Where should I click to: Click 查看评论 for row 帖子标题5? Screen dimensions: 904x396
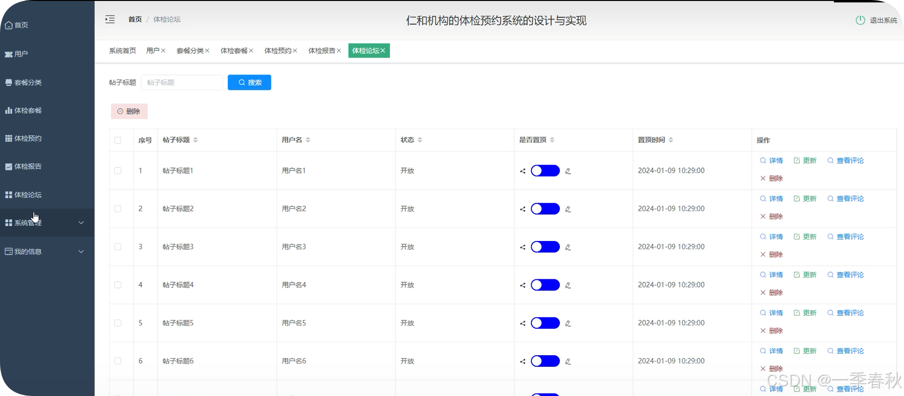(845, 313)
